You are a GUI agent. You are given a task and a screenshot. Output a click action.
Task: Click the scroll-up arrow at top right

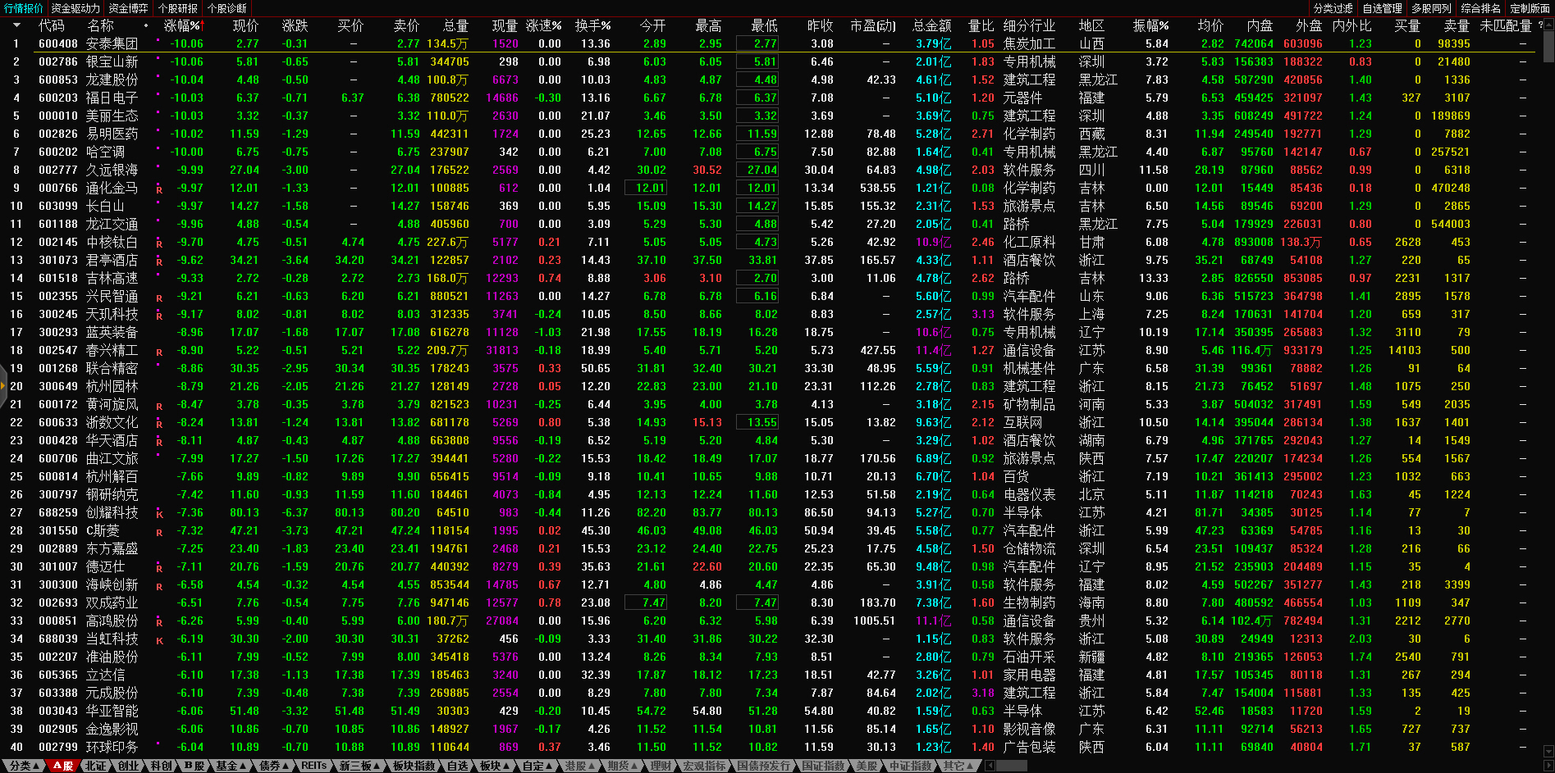point(1548,25)
